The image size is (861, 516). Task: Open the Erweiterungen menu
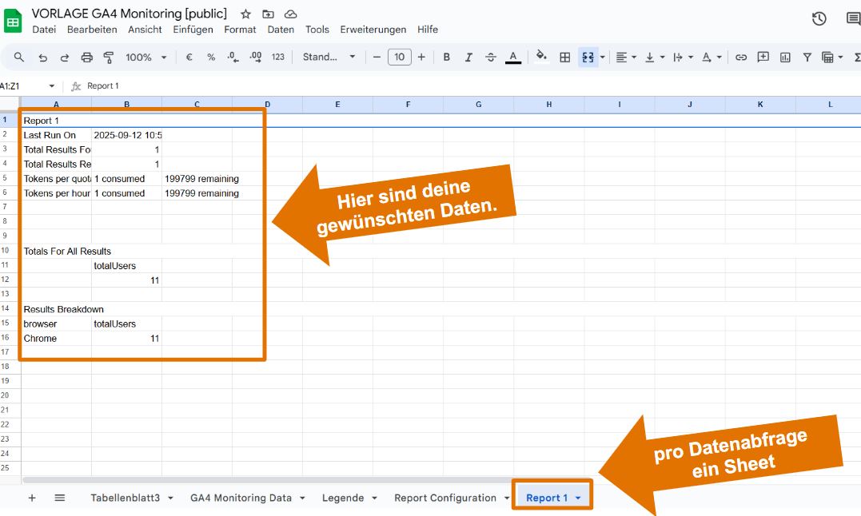pyautogui.click(x=373, y=30)
